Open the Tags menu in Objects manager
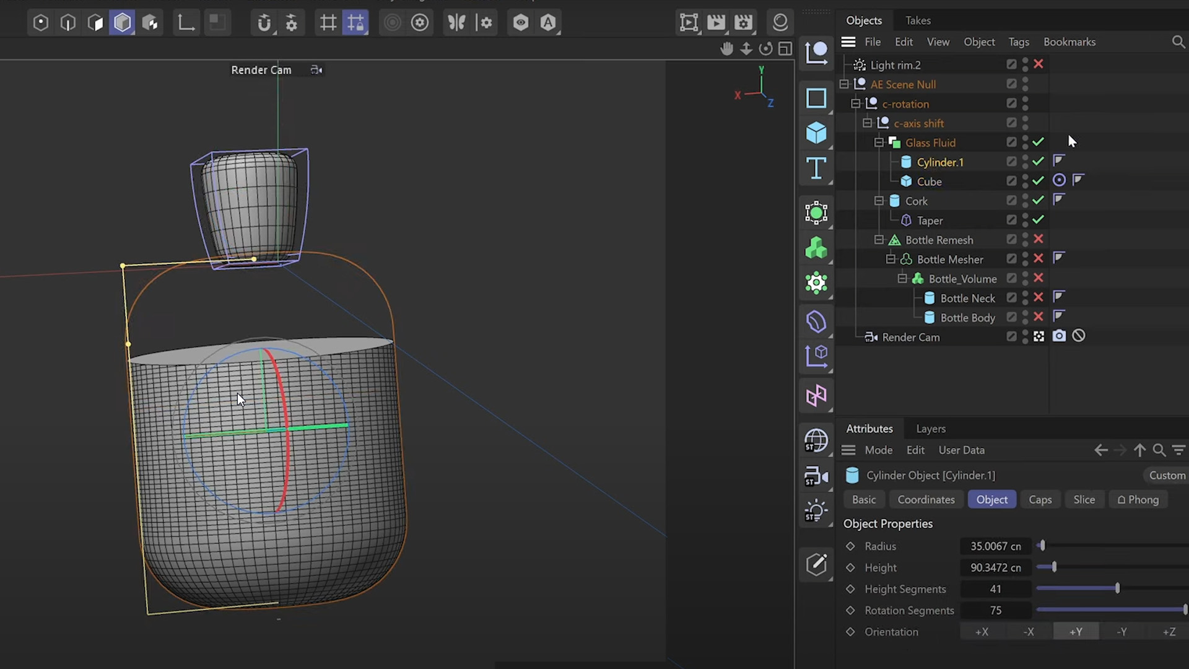Image resolution: width=1189 pixels, height=669 pixels. [1018, 42]
